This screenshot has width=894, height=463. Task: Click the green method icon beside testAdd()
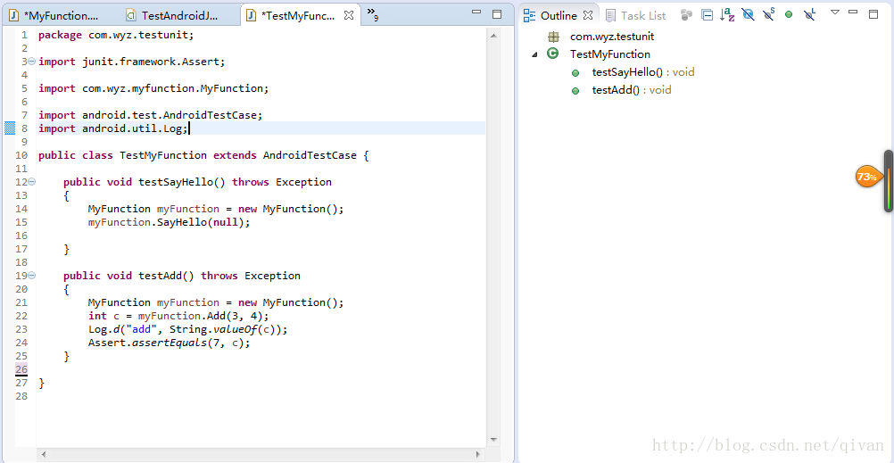coord(575,91)
